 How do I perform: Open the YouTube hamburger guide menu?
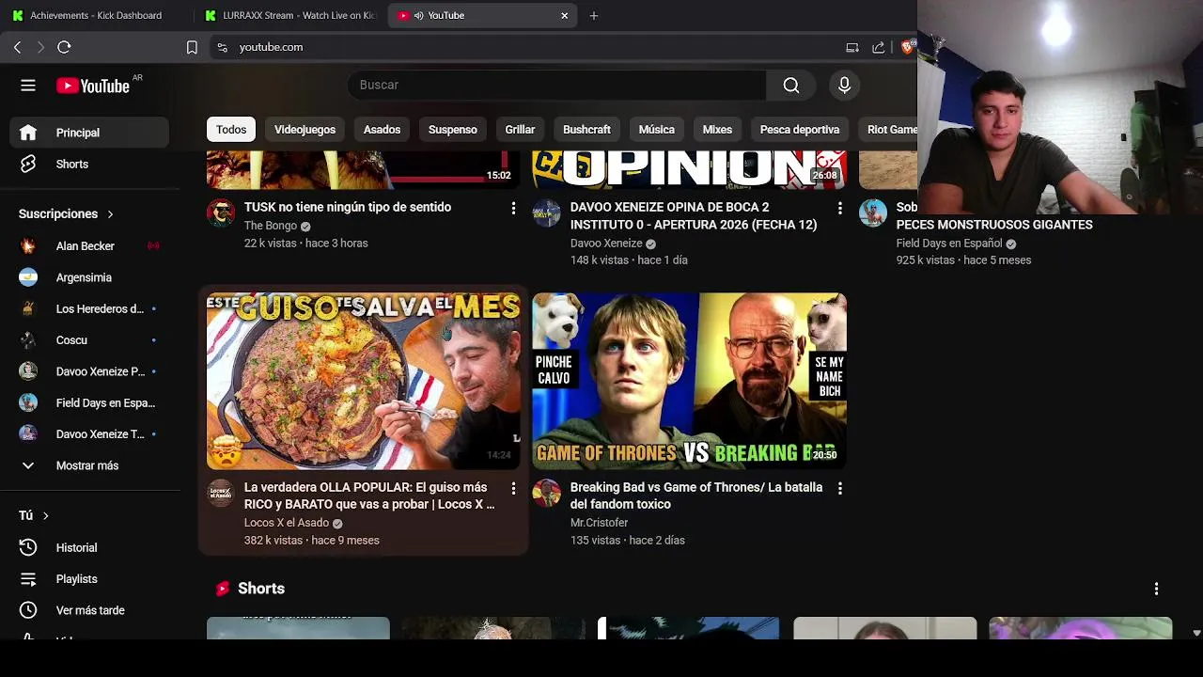pos(28,86)
